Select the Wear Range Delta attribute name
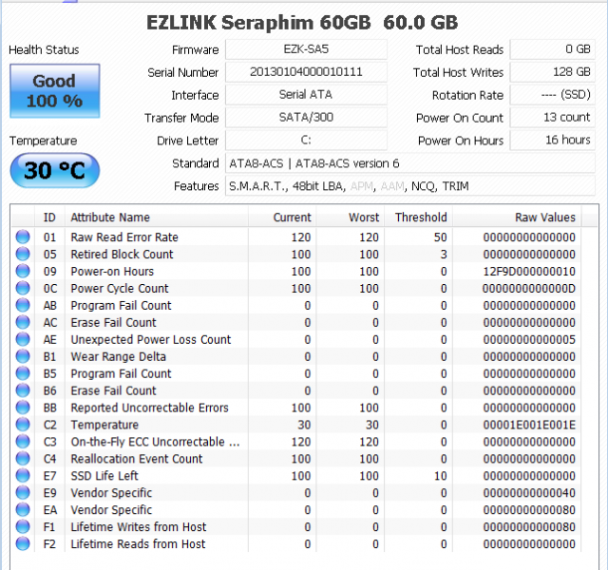 pyautogui.click(x=118, y=356)
